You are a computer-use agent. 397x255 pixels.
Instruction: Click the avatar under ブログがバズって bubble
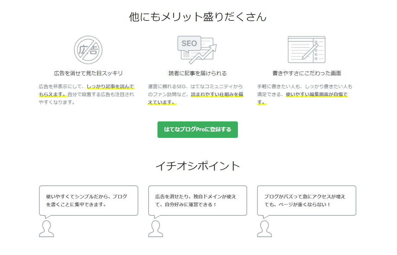pos(264,229)
